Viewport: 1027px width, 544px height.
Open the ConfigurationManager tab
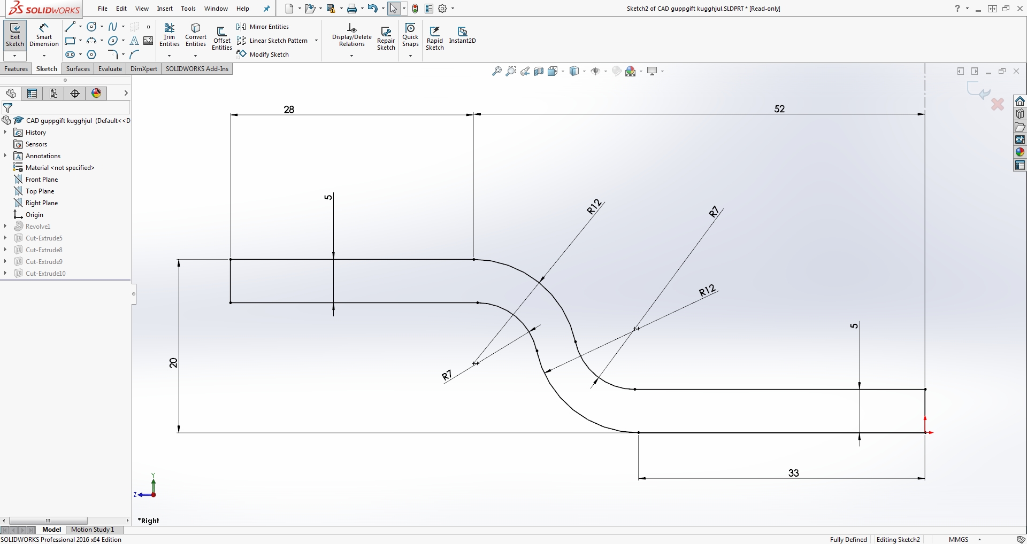click(x=53, y=94)
